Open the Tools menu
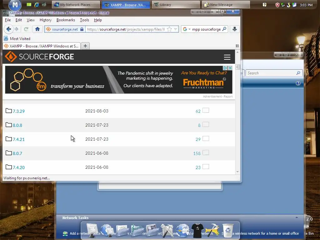The height and width of the screenshot is (240, 320). tap(84, 20)
